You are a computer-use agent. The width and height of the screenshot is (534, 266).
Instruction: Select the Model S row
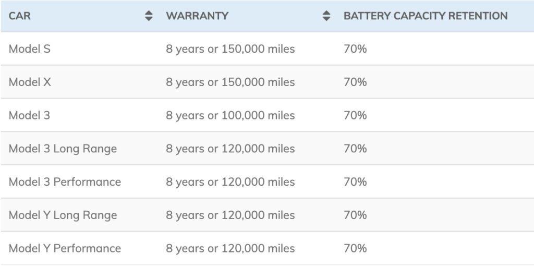pos(267,49)
